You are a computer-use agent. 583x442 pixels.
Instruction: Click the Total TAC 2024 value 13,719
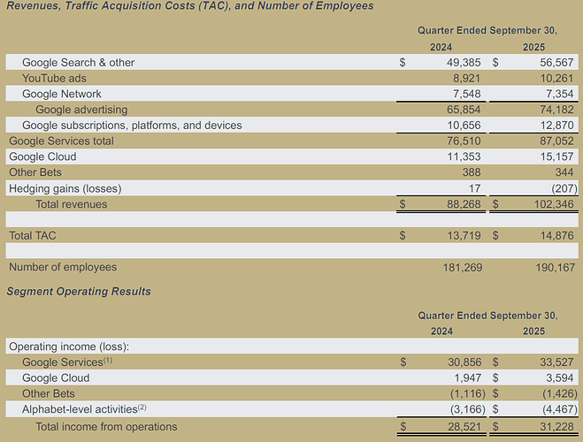click(464, 236)
